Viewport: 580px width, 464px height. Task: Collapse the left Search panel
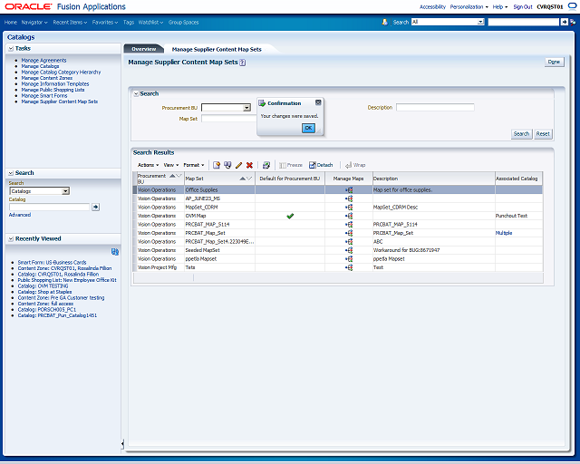click(11, 173)
